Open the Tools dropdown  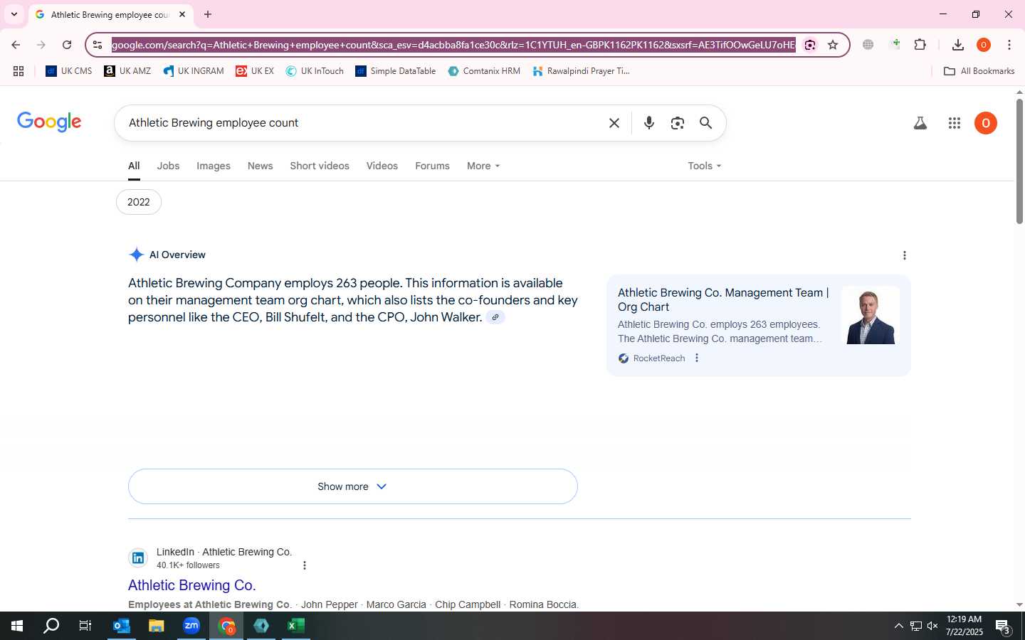pyautogui.click(x=705, y=166)
